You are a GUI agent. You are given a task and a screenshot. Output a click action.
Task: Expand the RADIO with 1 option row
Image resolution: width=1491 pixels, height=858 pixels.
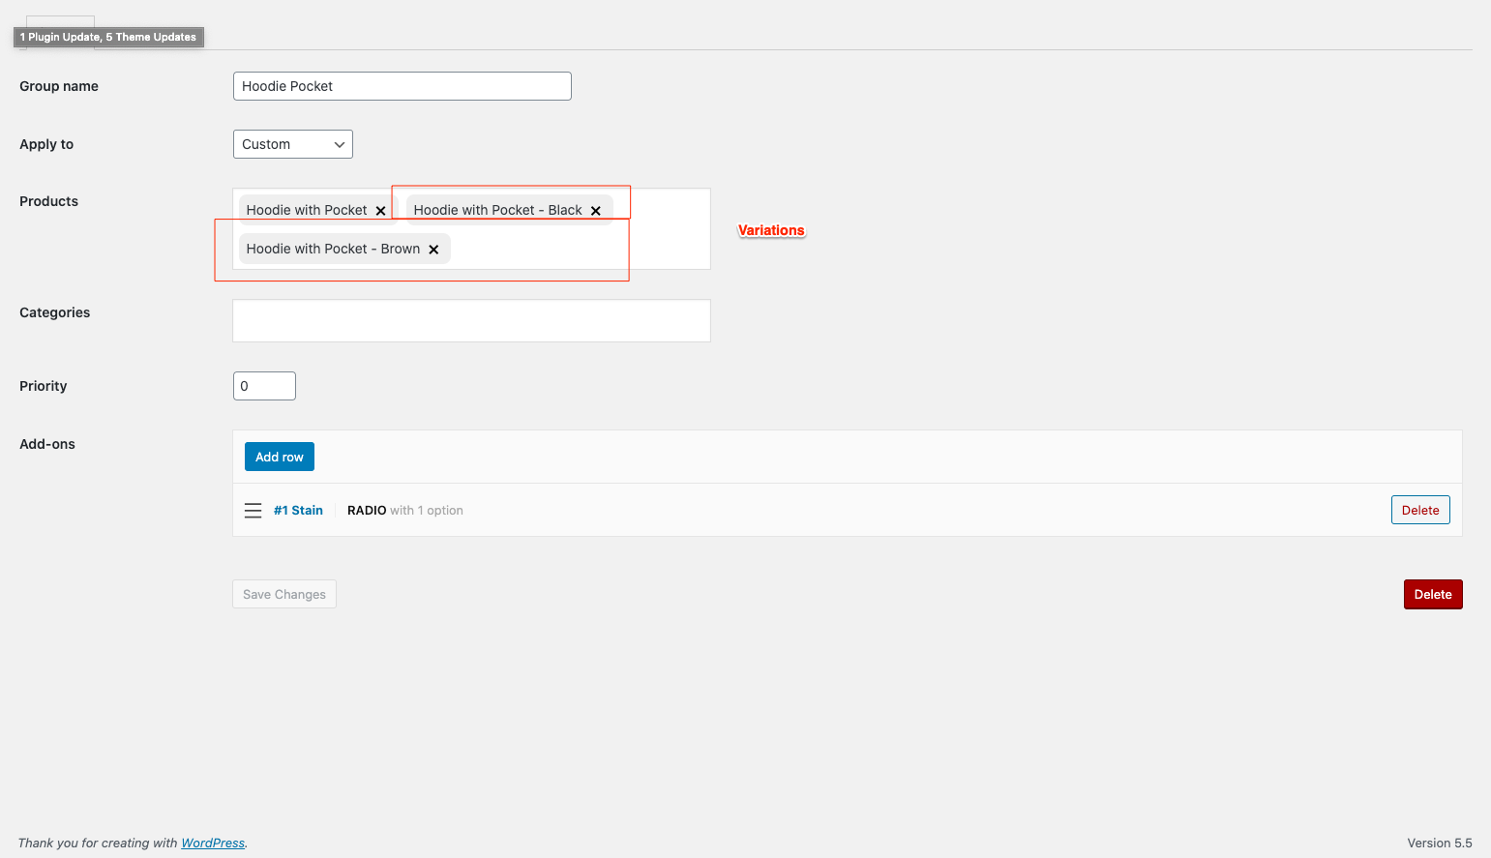(x=405, y=511)
